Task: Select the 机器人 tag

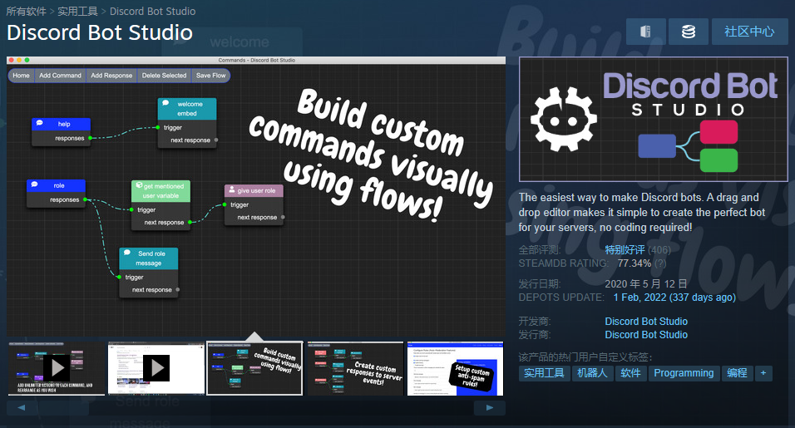Action: click(592, 373)
